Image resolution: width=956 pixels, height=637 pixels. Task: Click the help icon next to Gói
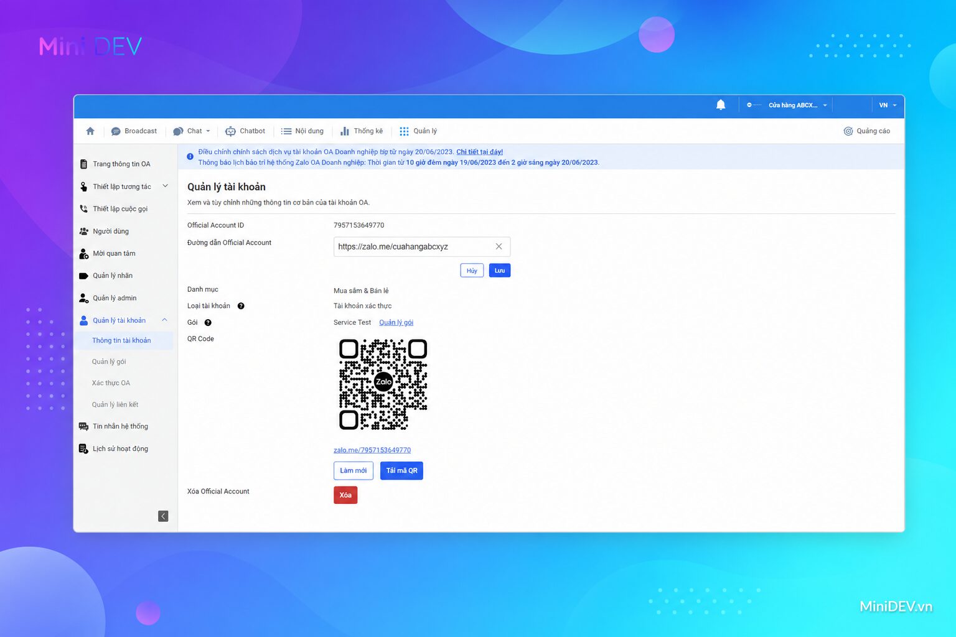pyautogui.click(x=208, y=323)
